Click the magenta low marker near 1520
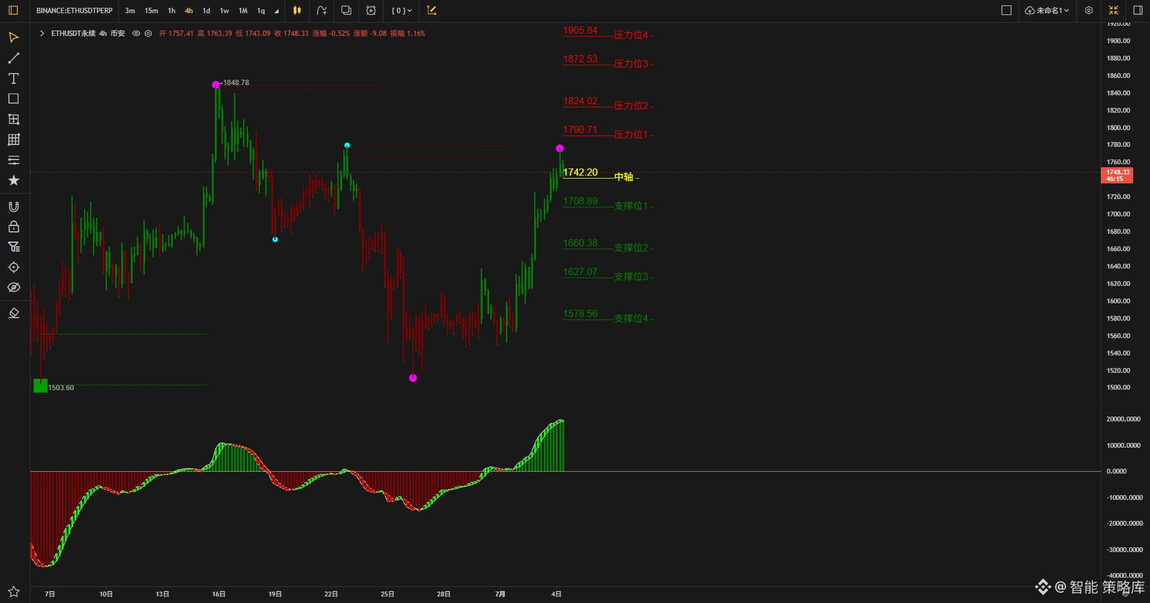Image resolution: width=1150 pixels, height=603 pixels. [x=413, y=378]
